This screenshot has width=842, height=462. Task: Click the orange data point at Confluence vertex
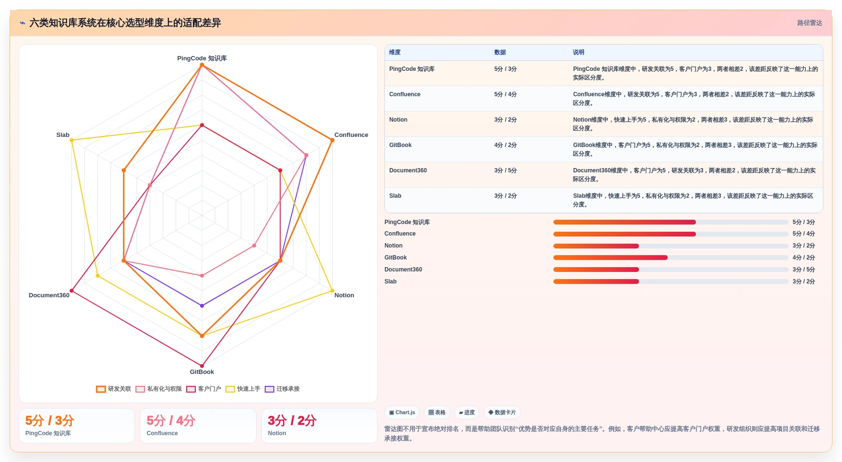(332, 140)
